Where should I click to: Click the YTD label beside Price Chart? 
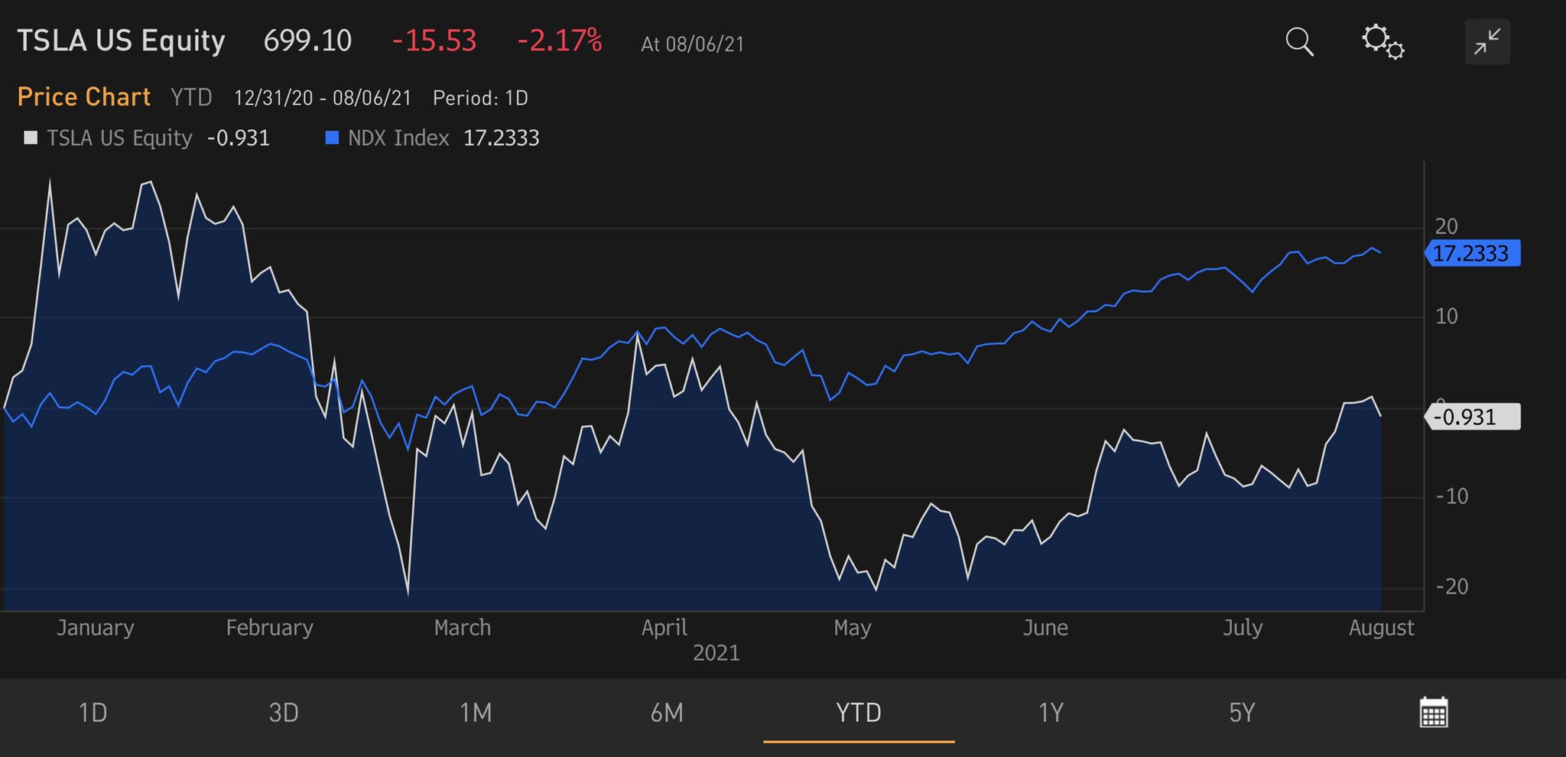pyautogui.click(x=191, y=98)
